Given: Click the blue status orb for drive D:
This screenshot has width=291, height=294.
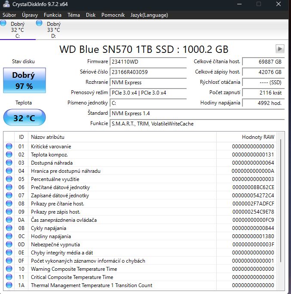Looking at the screenshot, I should point(39,23).
